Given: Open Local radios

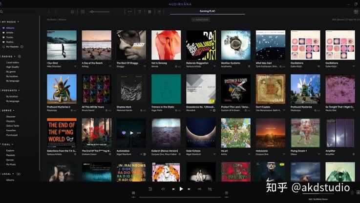Looking at the screenshot, I should click(12, 62).
